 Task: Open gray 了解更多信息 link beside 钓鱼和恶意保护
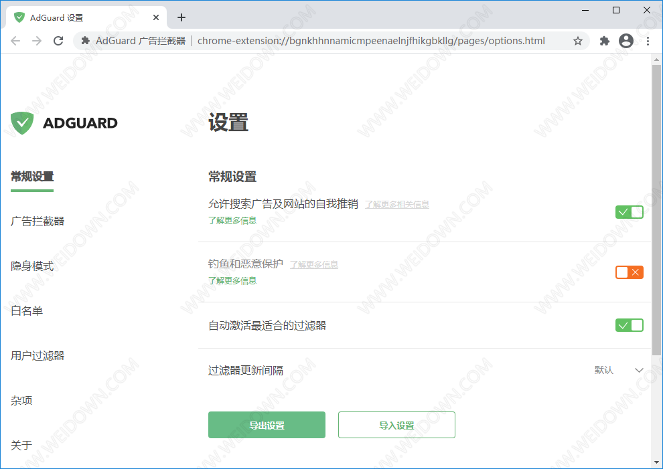click(x=314, y=264)
